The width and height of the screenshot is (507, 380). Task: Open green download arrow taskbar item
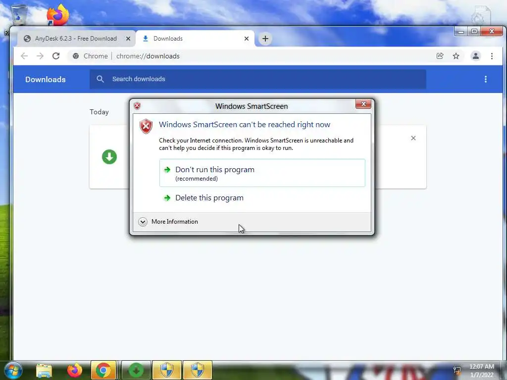[136, 370]
